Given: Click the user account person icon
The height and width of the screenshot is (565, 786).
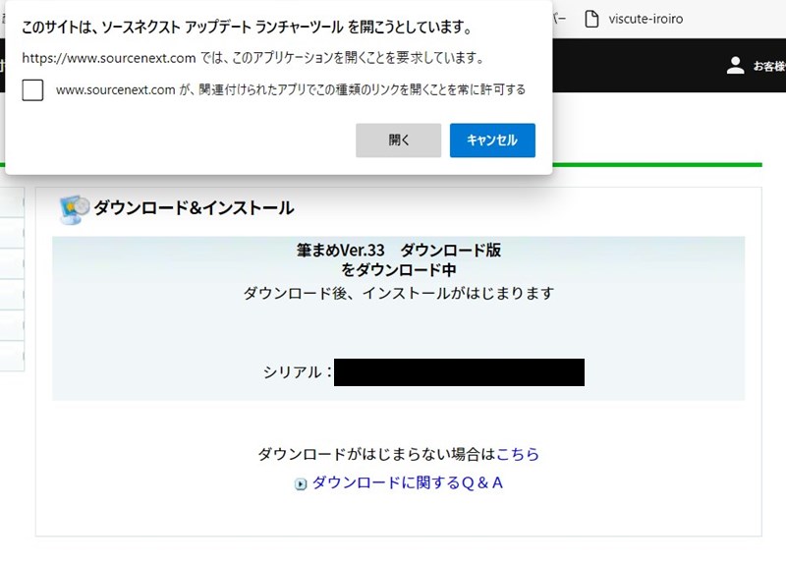Looking at the screenshot, I should pos(735,66).
